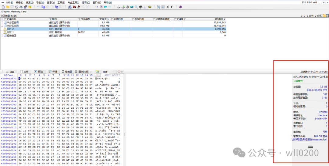Viewport: 329px width, 166px height.
Task: Switch to the KingHo_Memory_Card tab
Action: coord(14,12)
